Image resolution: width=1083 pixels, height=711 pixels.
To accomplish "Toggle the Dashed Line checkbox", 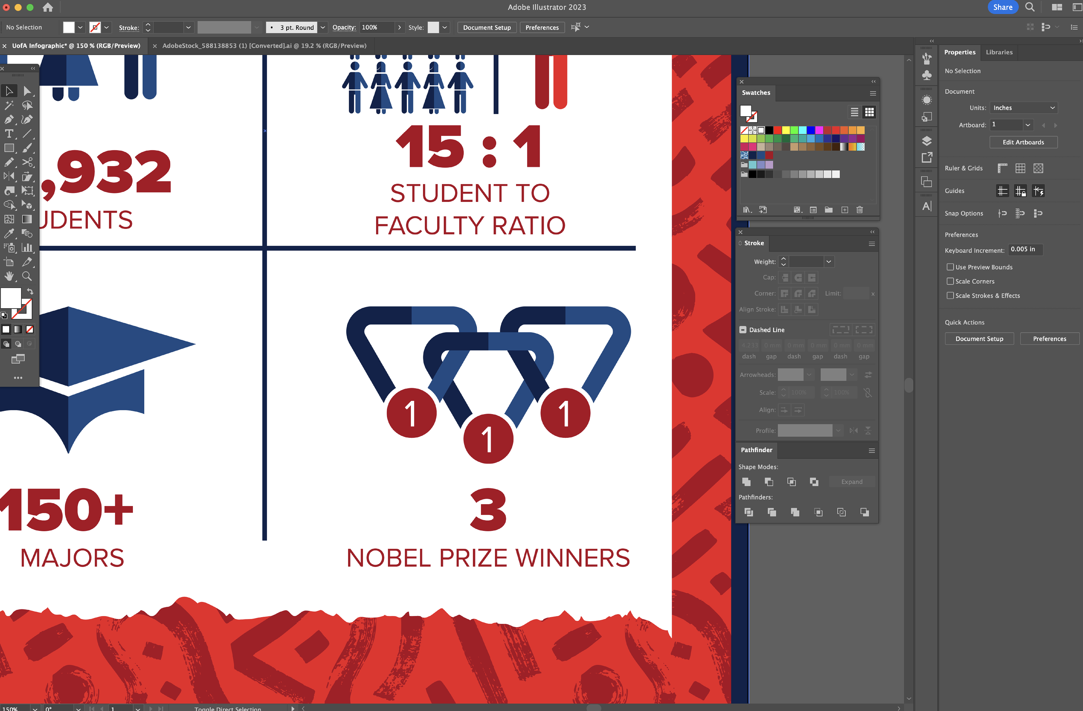I will (x=743, y=330).
